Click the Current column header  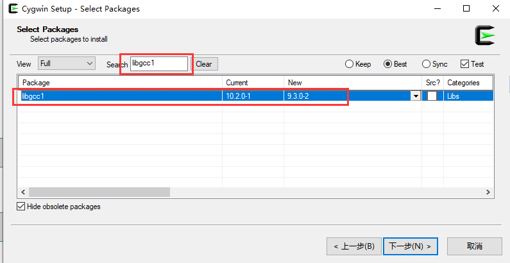(253, 83)
